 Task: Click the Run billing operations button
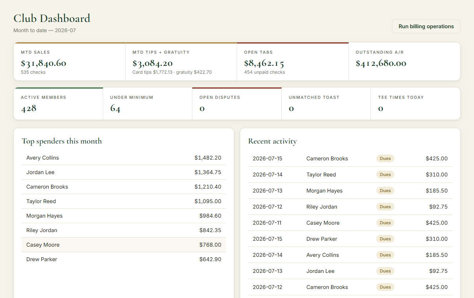(x=426, y=26)
